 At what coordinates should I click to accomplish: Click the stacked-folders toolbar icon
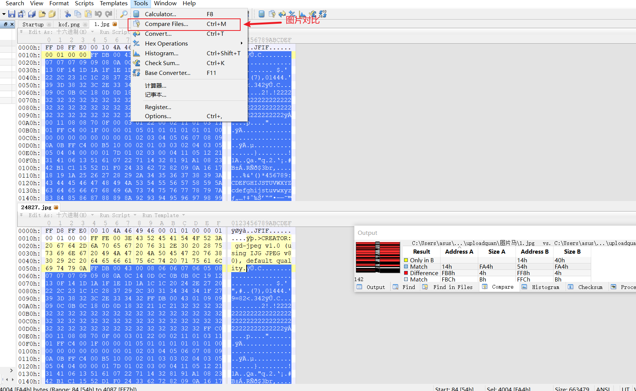52,14
